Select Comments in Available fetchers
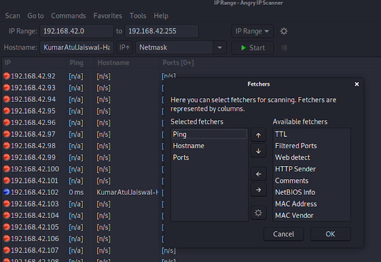This screenshot has height=262, width=381. coord(311,180)
